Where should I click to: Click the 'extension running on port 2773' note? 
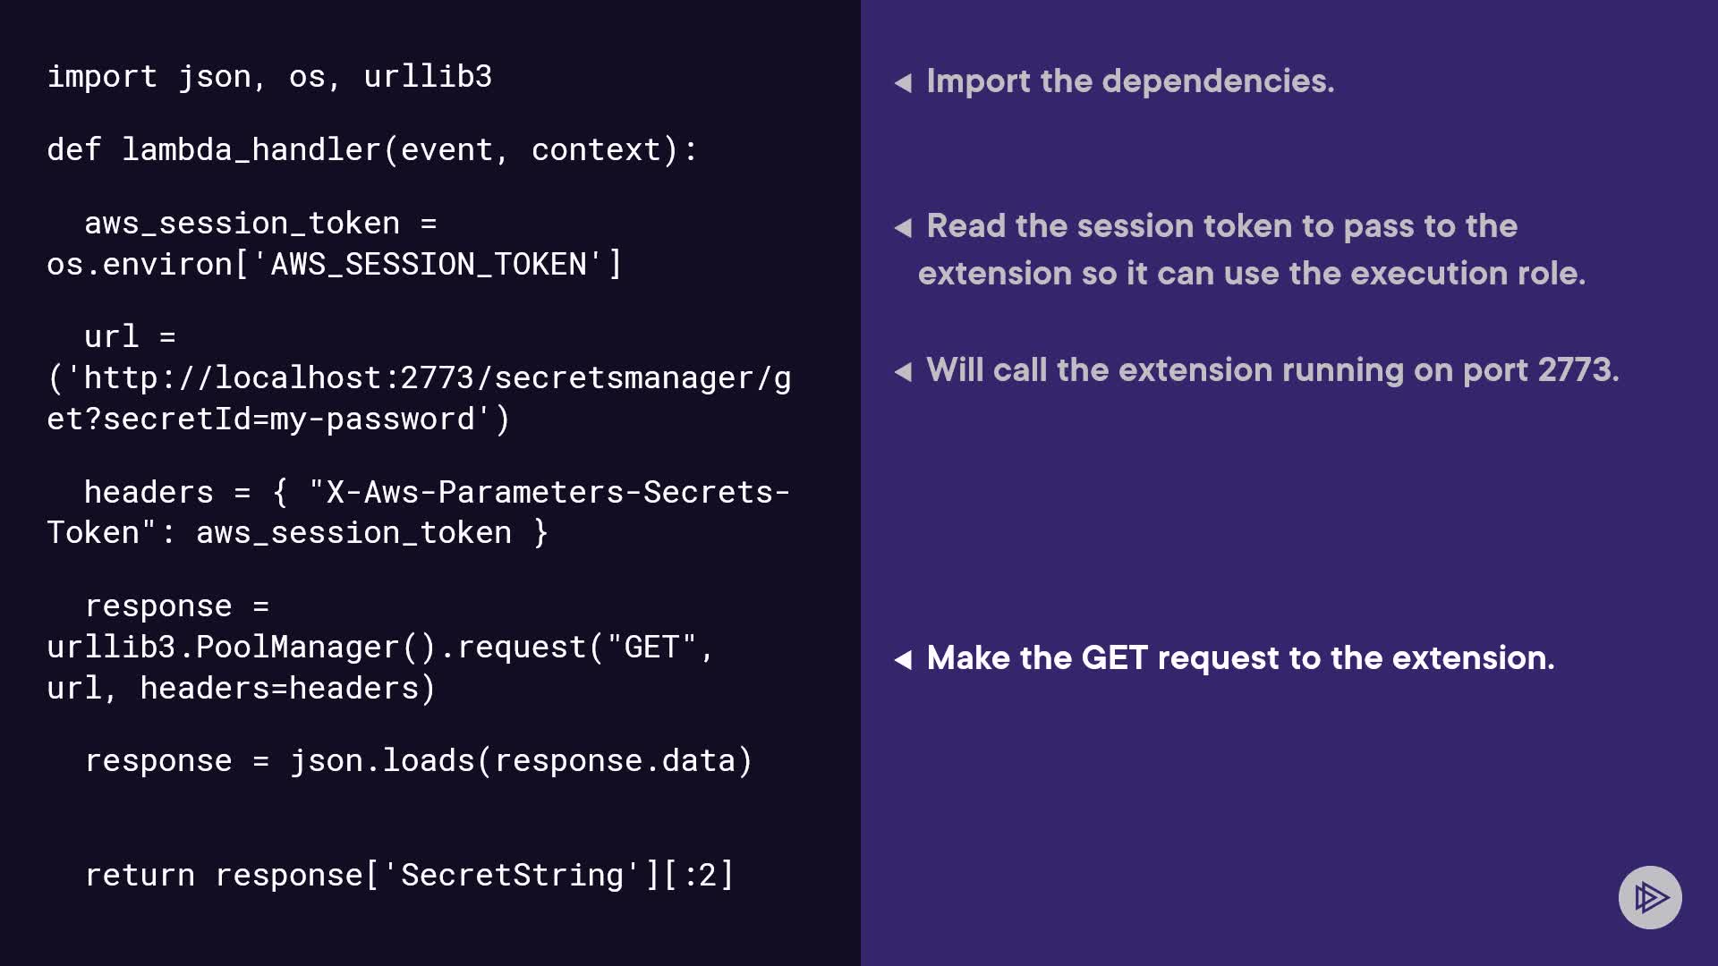(x=1272, y=370)
